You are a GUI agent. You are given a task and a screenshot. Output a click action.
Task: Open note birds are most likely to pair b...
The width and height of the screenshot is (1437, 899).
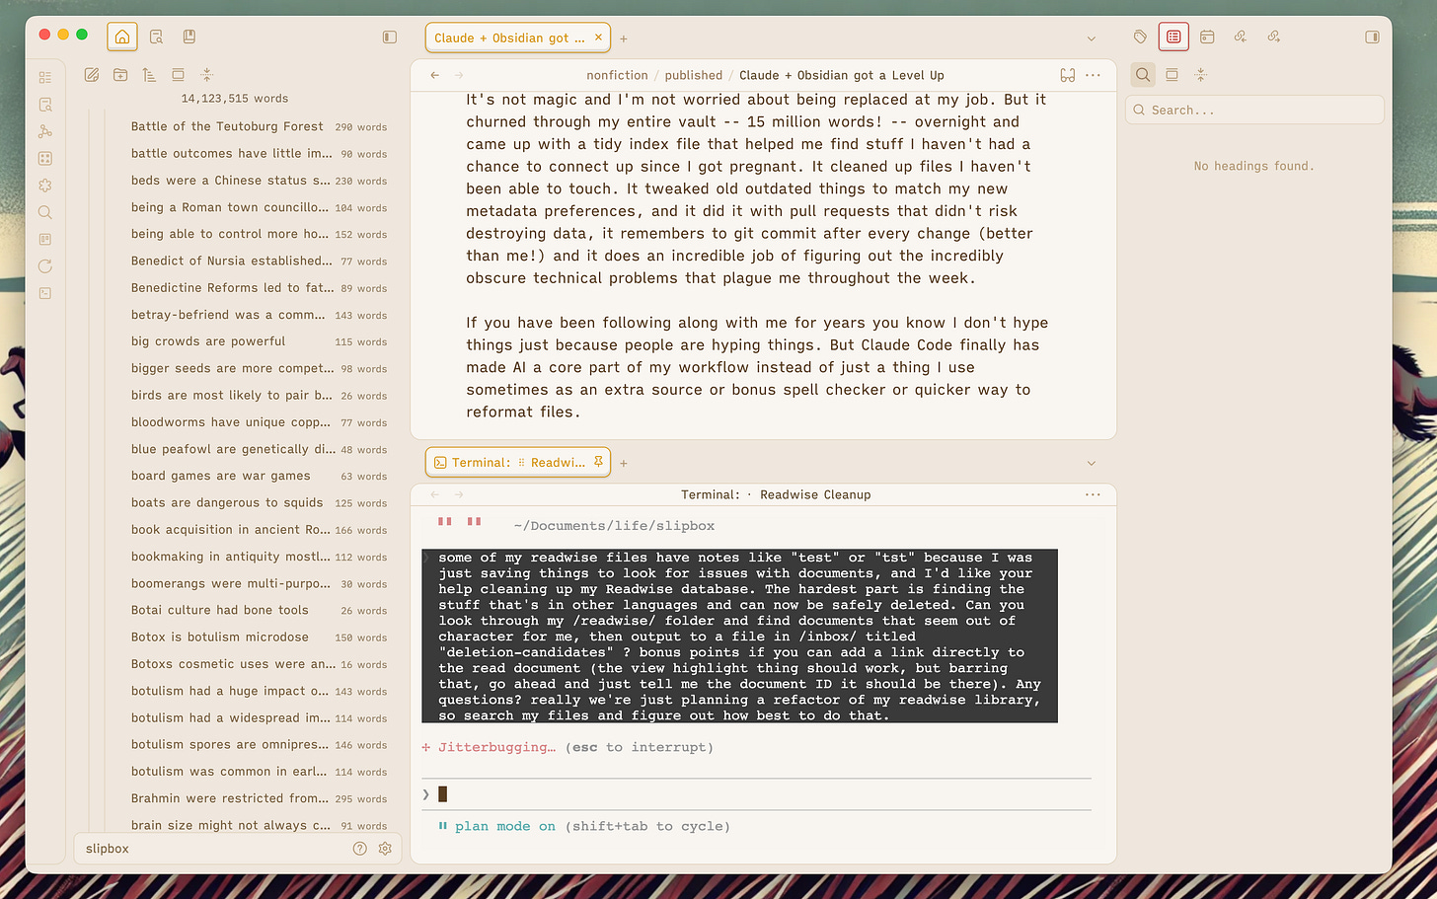[x=259, y=395]
